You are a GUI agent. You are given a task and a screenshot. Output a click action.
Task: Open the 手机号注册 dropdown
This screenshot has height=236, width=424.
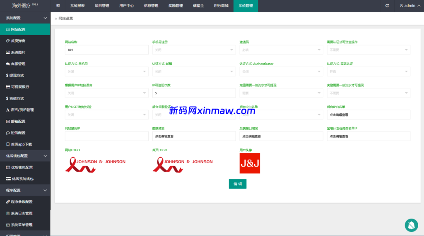click(194, 50)
